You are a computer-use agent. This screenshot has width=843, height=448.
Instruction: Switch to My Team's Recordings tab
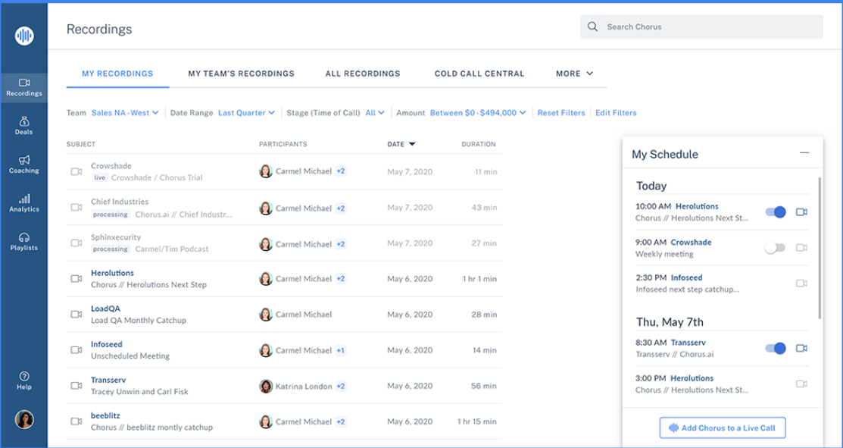tap(241, 74)
